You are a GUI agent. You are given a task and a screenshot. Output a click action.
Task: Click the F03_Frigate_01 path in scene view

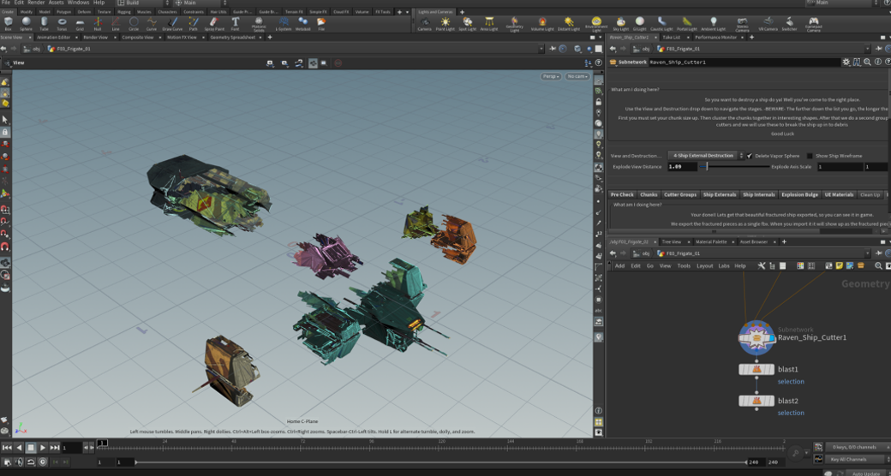[x=69, y=49]
